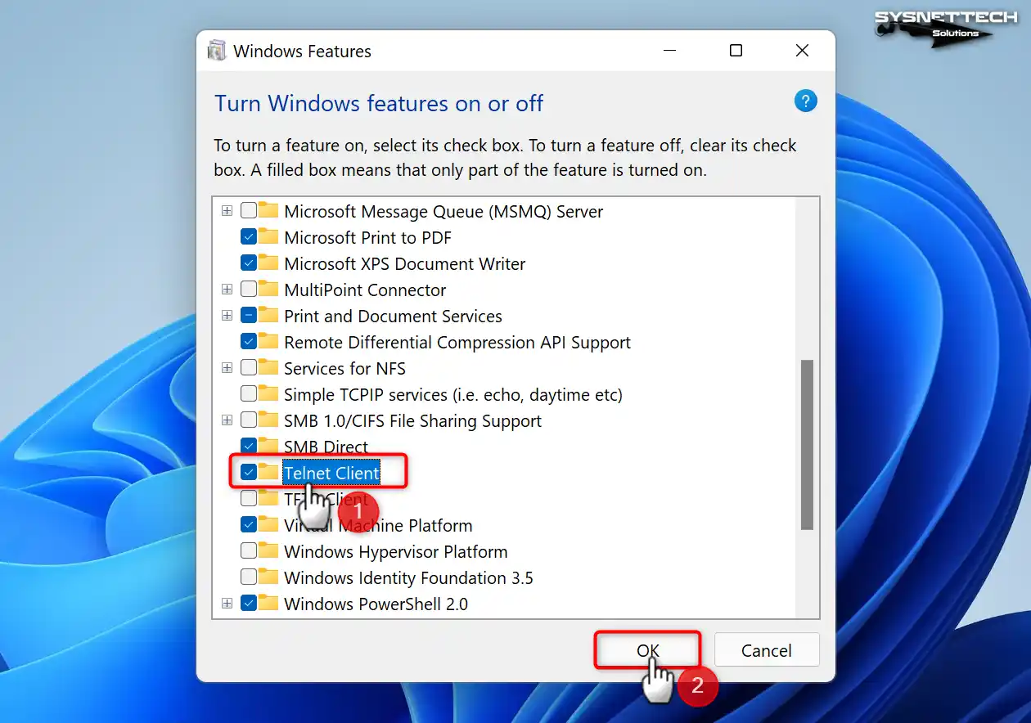1031x723 pixels.
Task: Expand SMB 1.0/CIFS File Sharing Support node
Action: [x=227, y=420]
